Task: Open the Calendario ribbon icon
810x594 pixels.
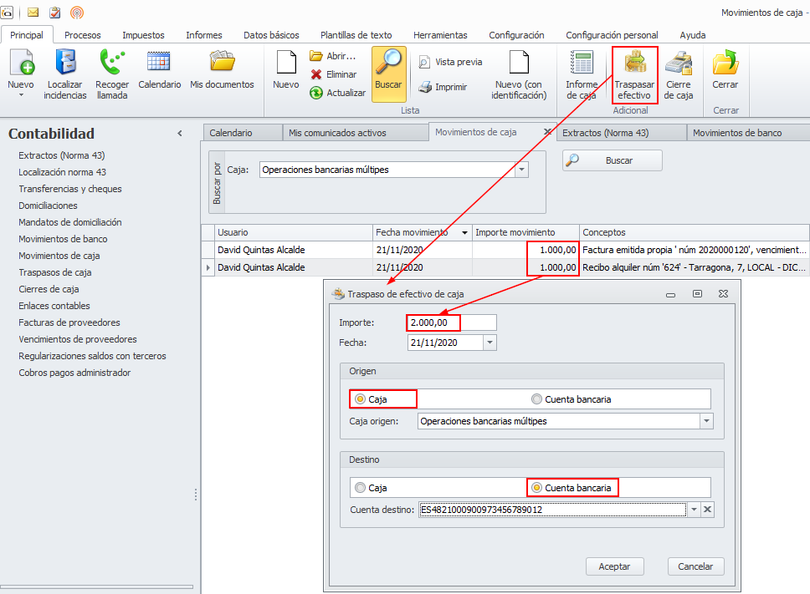Action: click(x=159, y=69)
